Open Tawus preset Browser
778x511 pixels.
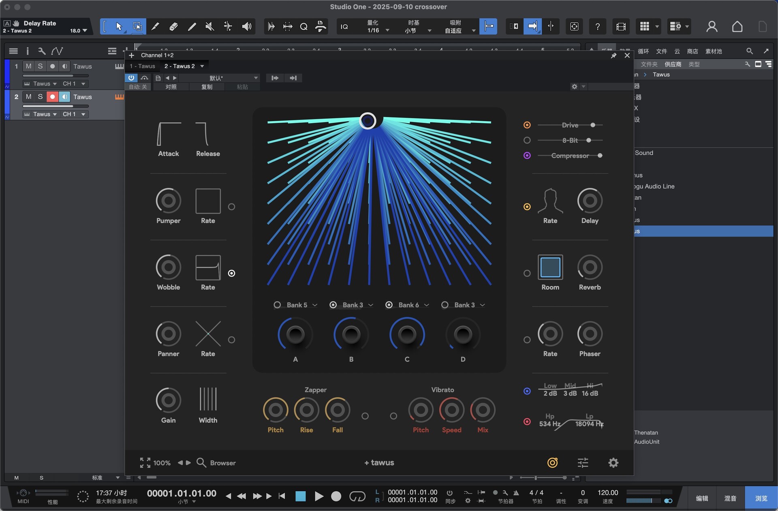(216, 463)
